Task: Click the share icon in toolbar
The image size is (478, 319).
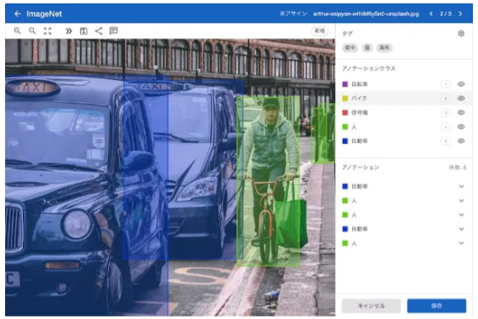Action: (x=99, y=31)
